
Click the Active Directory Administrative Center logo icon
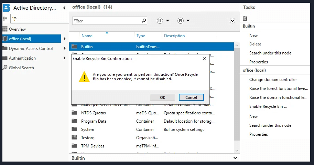(7, 8)
